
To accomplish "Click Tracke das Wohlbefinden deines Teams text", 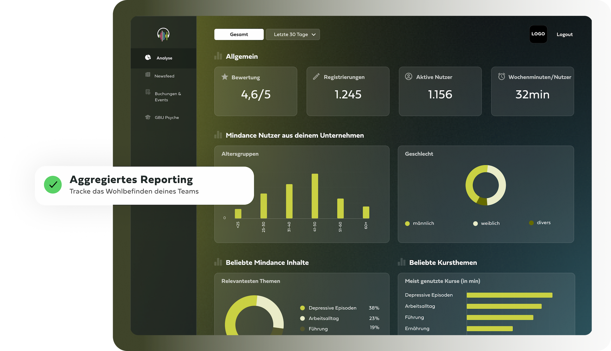I will click(134, 191).
